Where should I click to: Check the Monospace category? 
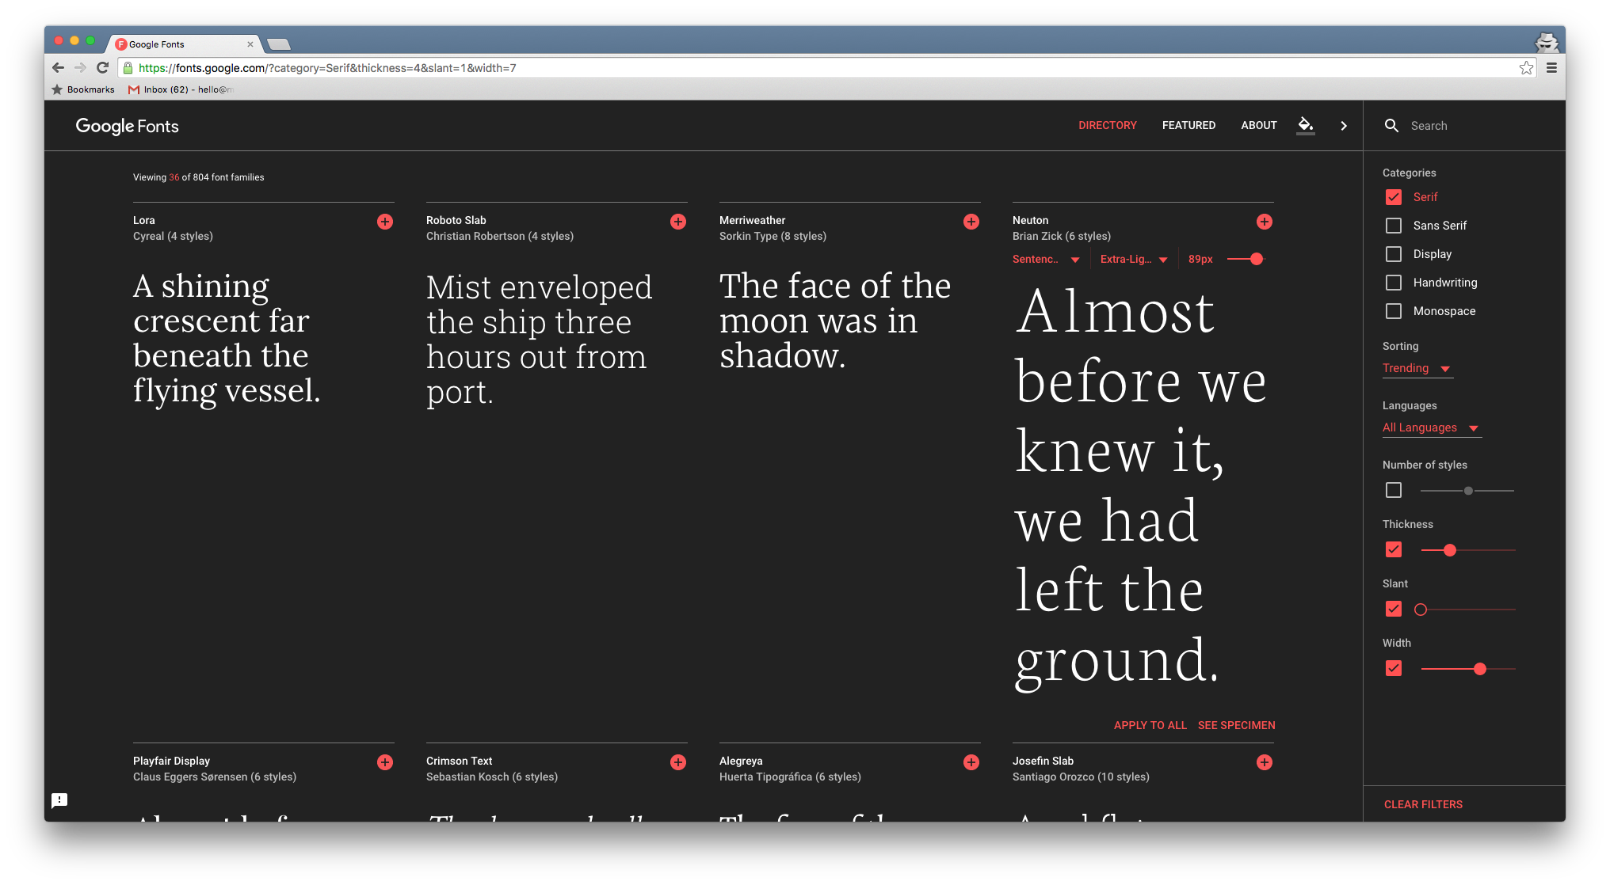[x=1394, y=311]
